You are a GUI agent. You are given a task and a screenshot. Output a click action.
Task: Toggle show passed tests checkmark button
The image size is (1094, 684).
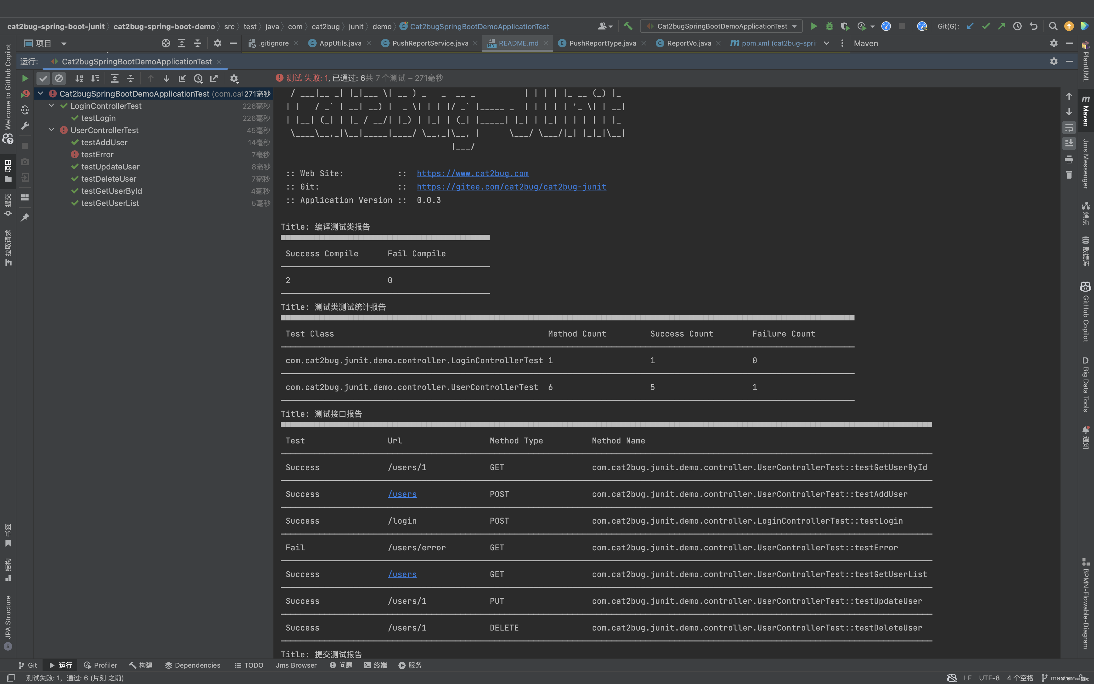[x=43, y=78]
